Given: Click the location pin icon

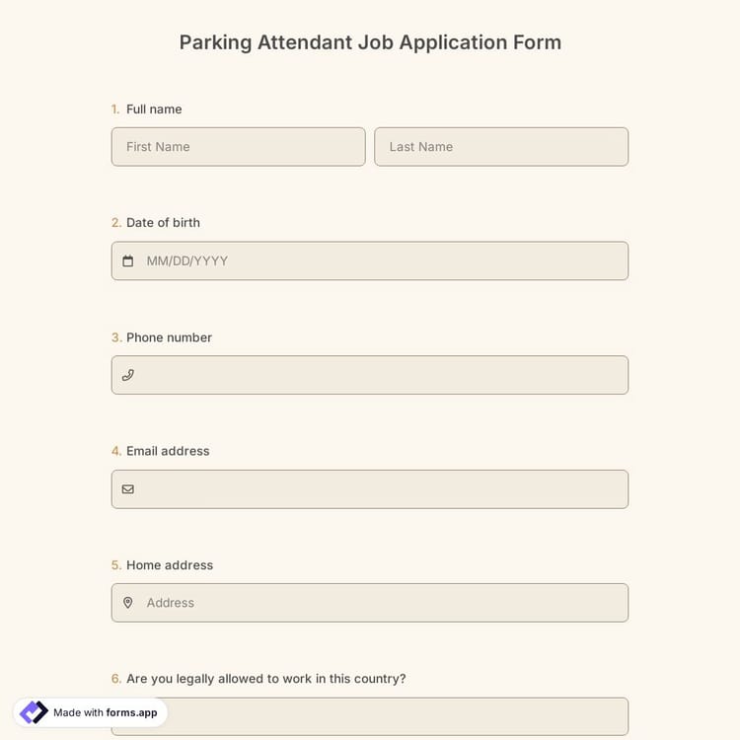Looking at the screenshot, I should (x=127, y=603).
